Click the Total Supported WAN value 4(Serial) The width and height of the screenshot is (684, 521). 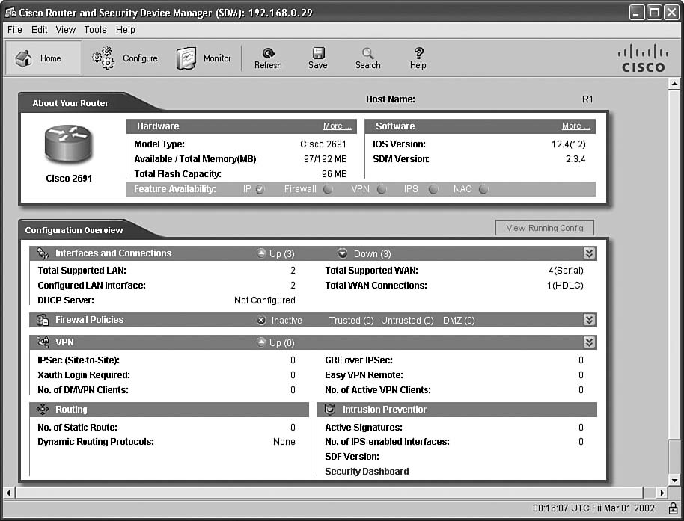pyautogui.click(x=566, y=271)
